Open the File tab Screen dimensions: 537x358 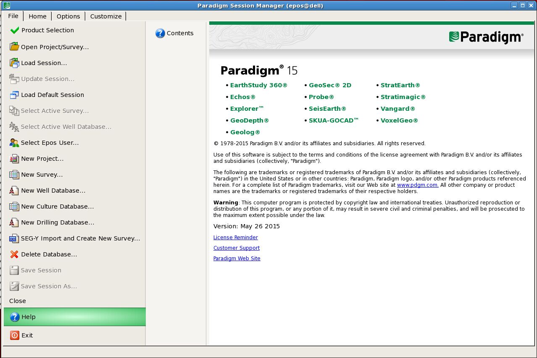[x=13, y=16]
